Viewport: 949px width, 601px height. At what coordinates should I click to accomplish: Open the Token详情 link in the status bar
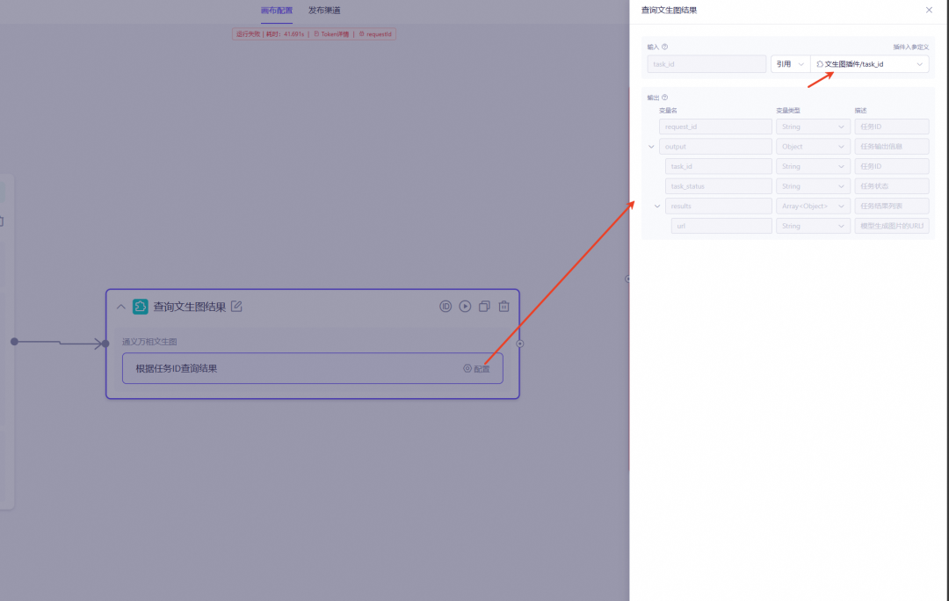coord(331,34)
